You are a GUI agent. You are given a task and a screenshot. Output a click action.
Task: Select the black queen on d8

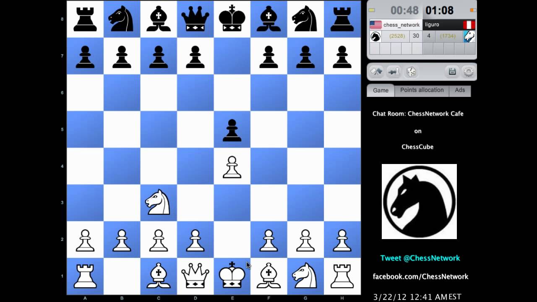tap(195, 19)
